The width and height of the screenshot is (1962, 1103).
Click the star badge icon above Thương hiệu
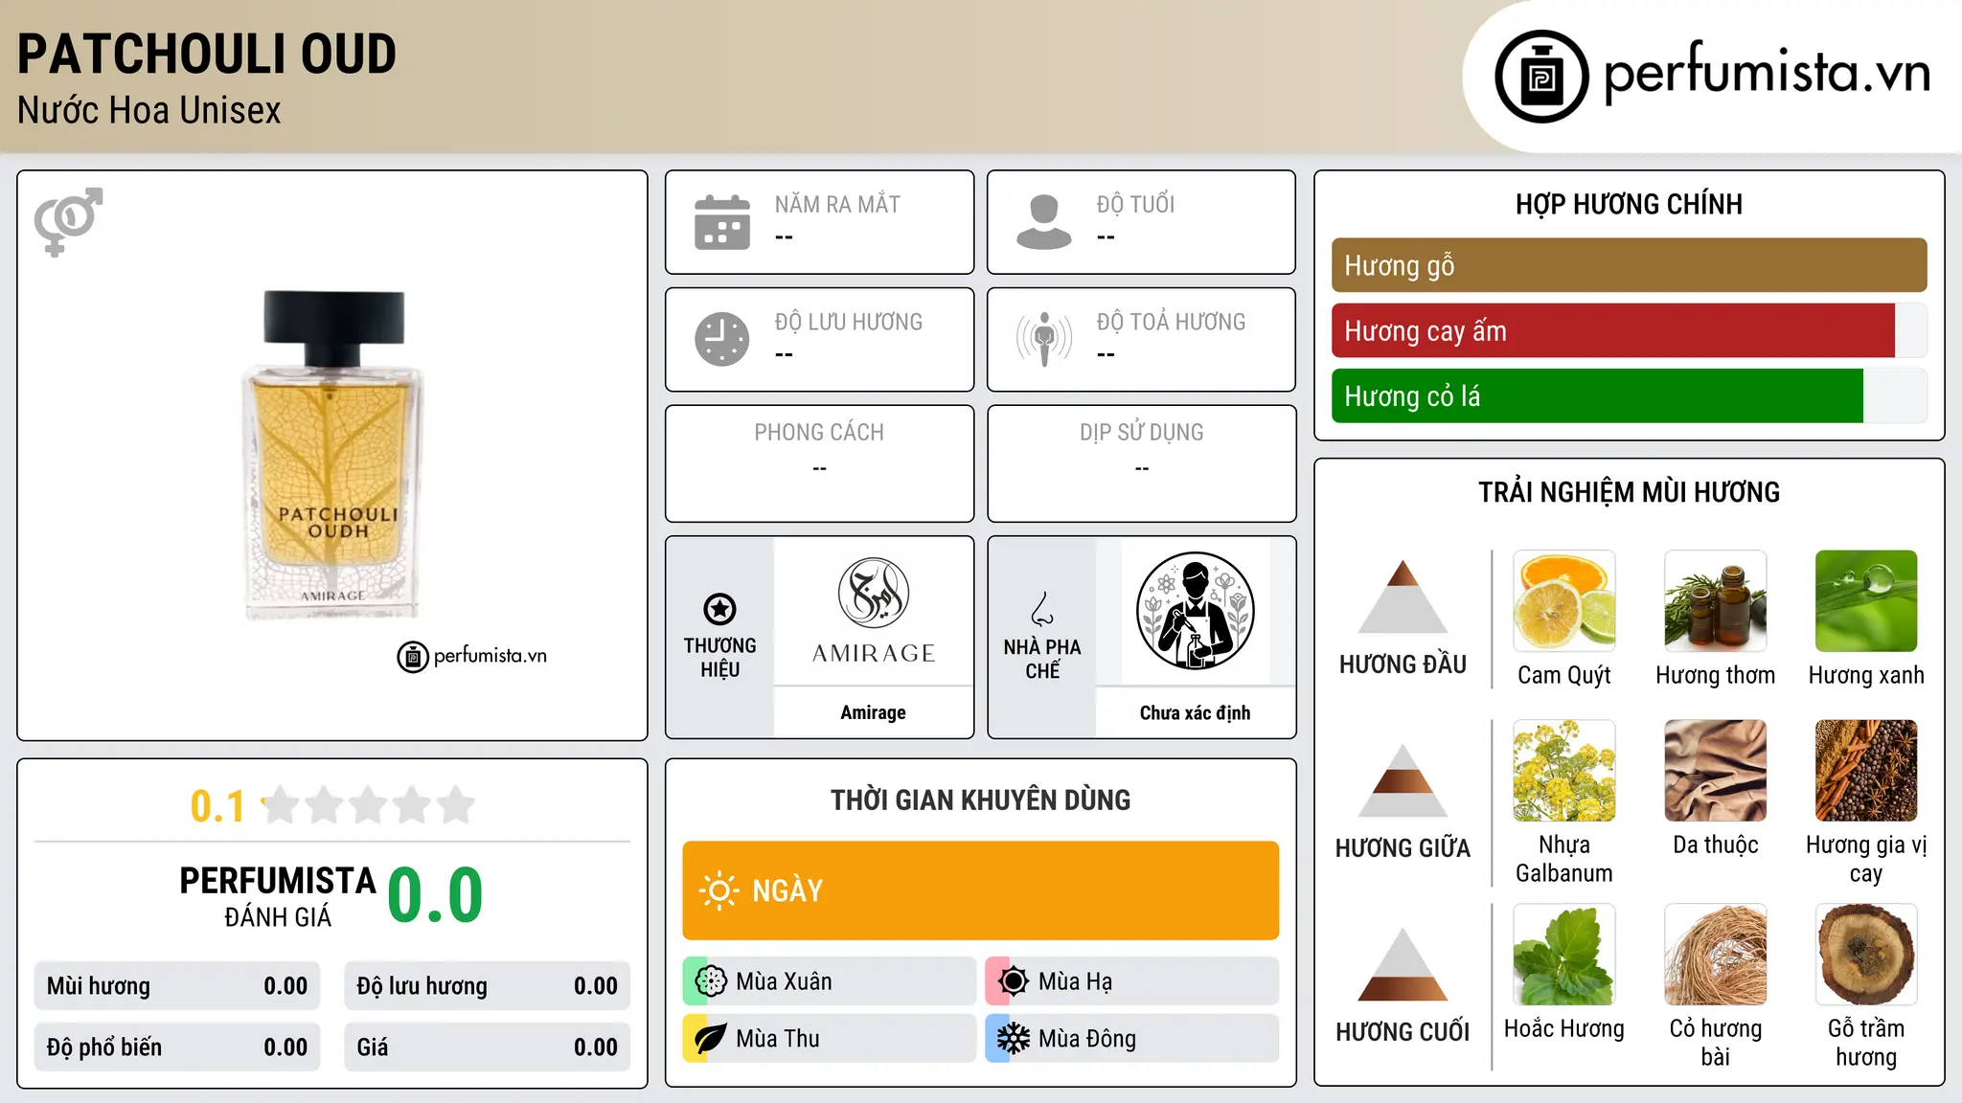(x=719, y=608)
